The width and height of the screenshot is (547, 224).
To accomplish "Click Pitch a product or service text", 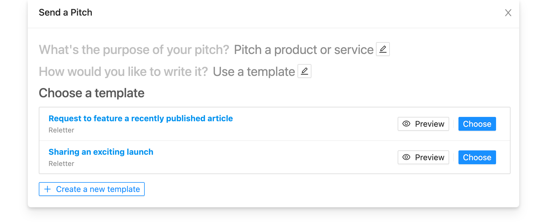I will [303, 49].
